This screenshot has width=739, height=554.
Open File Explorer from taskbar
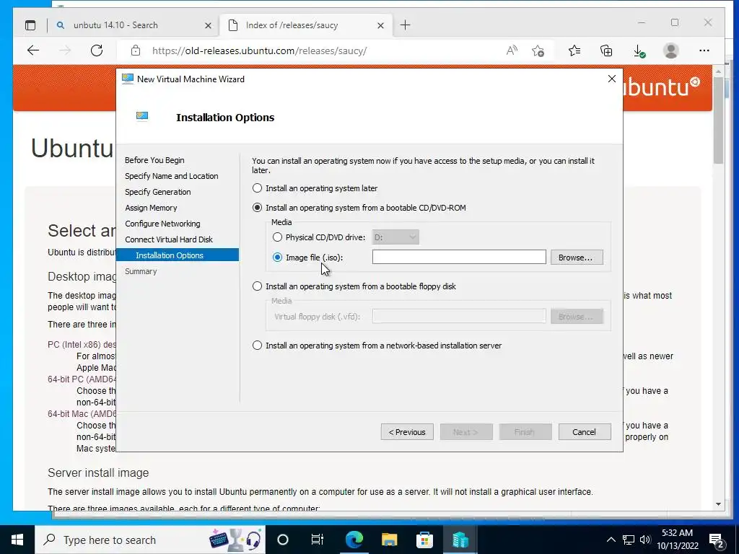[389, 540]
